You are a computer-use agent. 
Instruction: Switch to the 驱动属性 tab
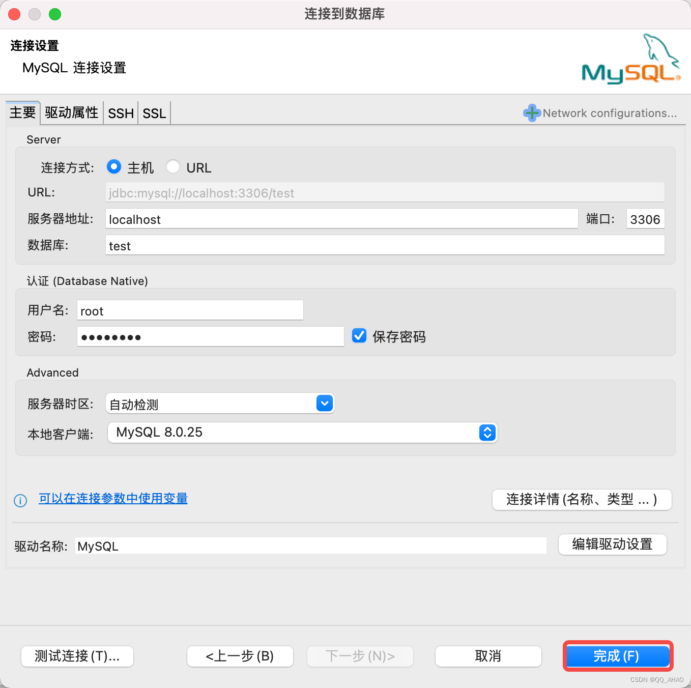click(x=72, y=112)
